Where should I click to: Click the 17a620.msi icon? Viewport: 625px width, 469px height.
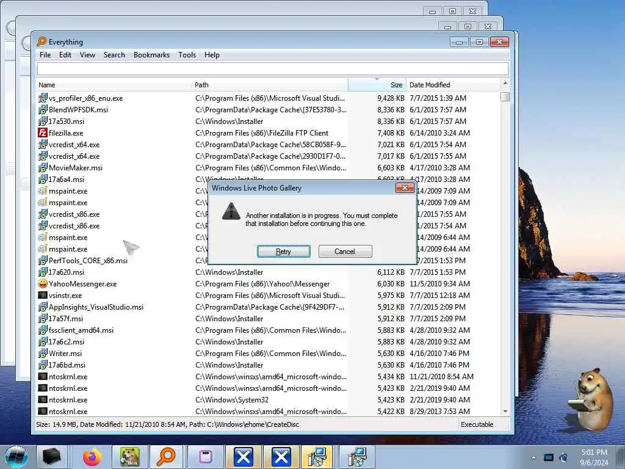pyautogui.click(x=43, y=272)
